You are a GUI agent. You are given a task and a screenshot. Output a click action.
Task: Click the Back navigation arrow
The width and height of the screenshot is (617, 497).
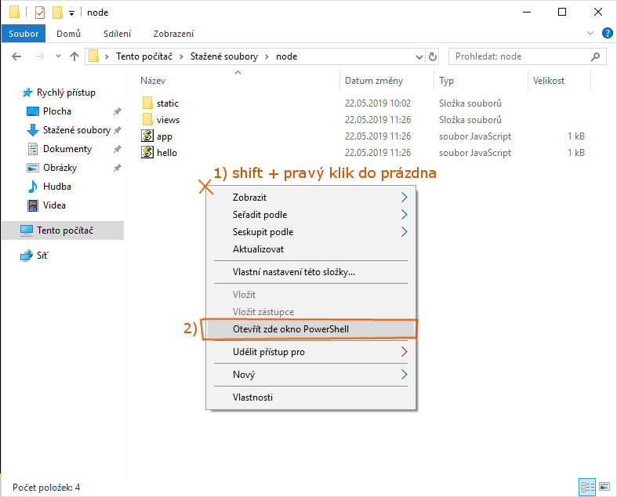point(16,56)
